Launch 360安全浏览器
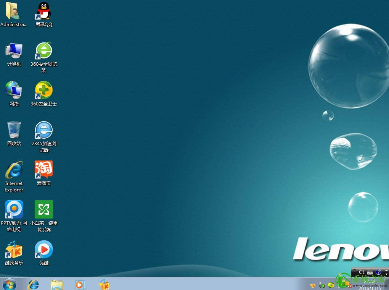 [x=43, y=51]
